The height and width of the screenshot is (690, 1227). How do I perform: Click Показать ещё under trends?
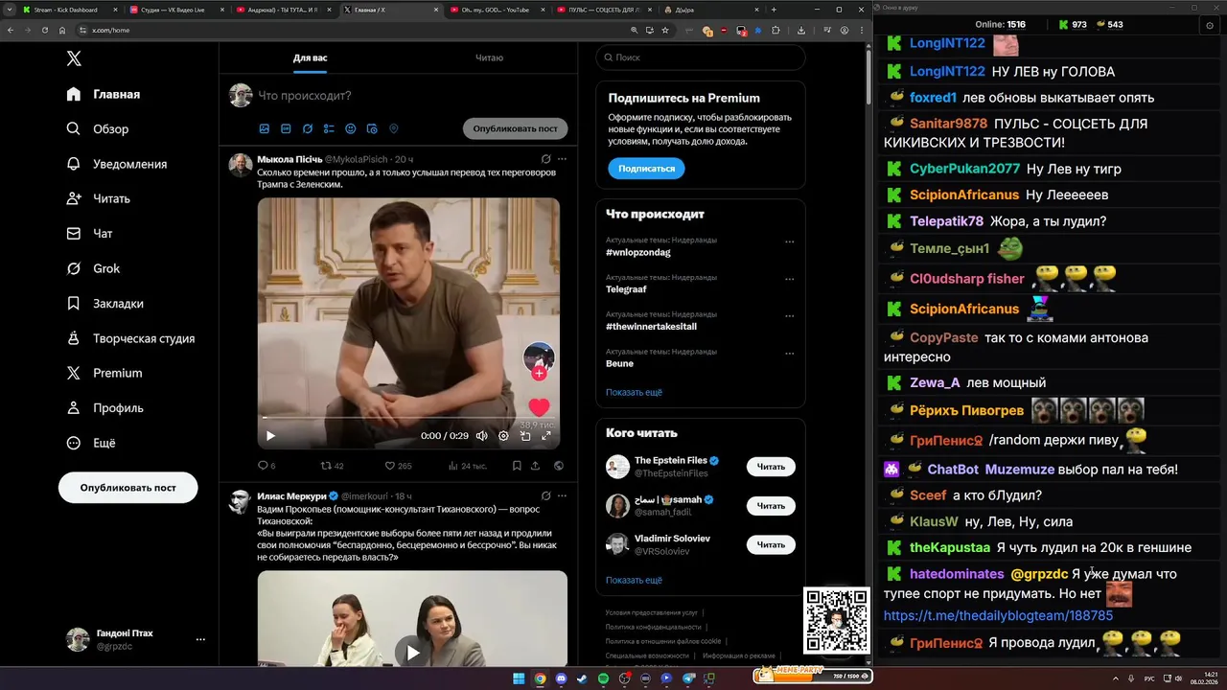pos(634,392)
